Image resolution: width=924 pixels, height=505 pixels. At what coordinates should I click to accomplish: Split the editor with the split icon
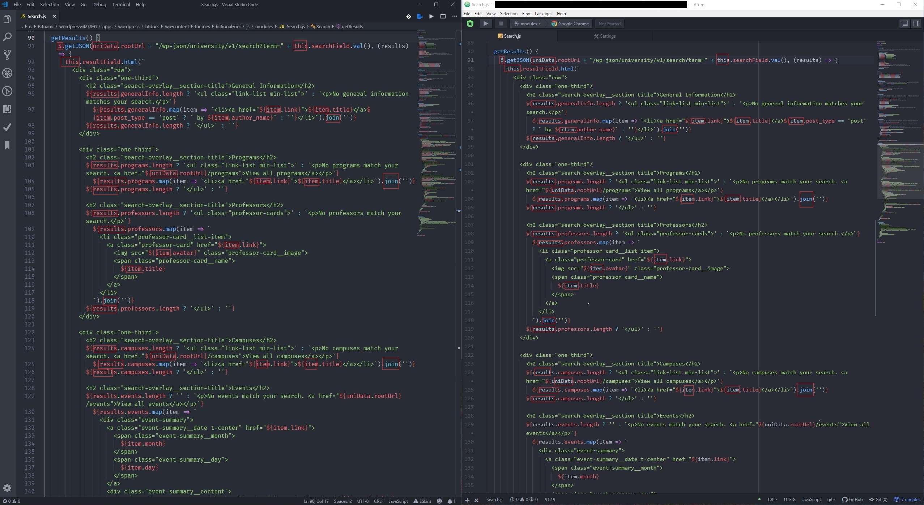(x=443, y=17)
